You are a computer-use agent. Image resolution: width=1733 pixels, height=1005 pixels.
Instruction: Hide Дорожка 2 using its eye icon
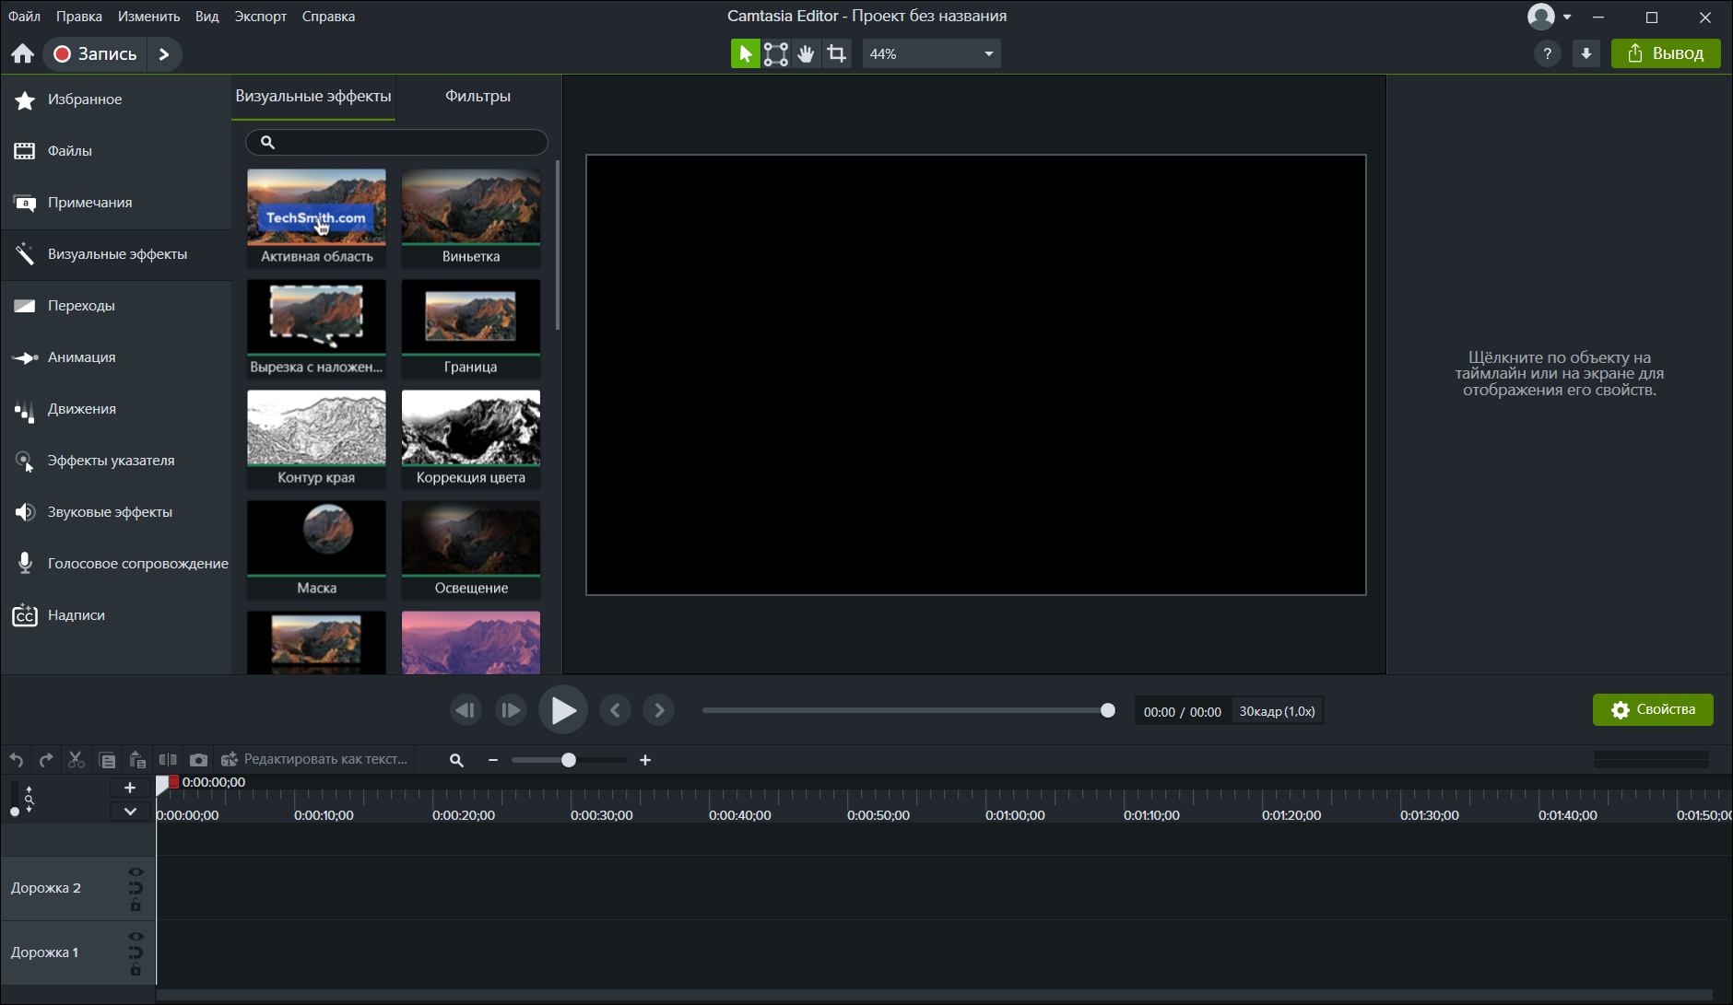click(136, 871)
